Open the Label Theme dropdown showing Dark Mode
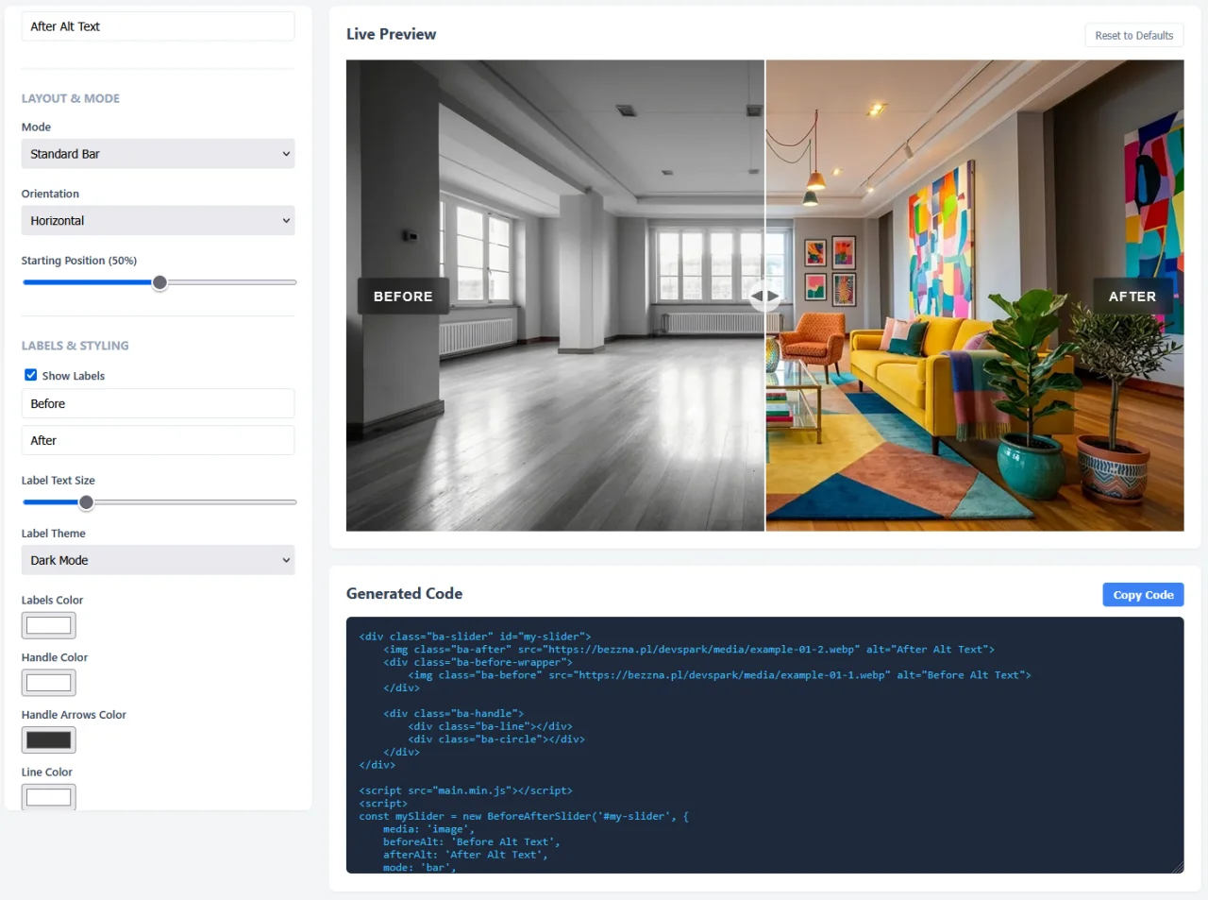Screen dimensions: 1208x900 click(x=158, y=560)
